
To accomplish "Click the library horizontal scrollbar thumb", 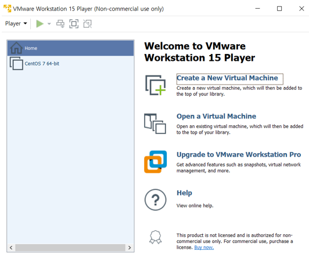I will click(x=70, y=248).
